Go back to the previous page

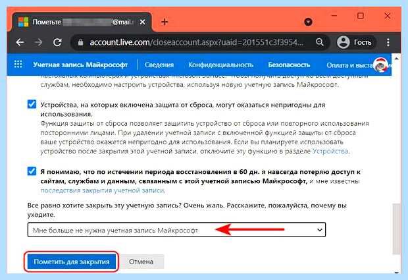click(20, 42)
